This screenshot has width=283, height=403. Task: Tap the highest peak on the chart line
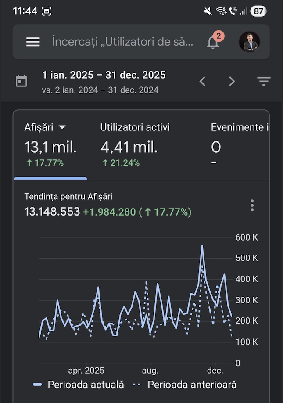pos(202,246)
